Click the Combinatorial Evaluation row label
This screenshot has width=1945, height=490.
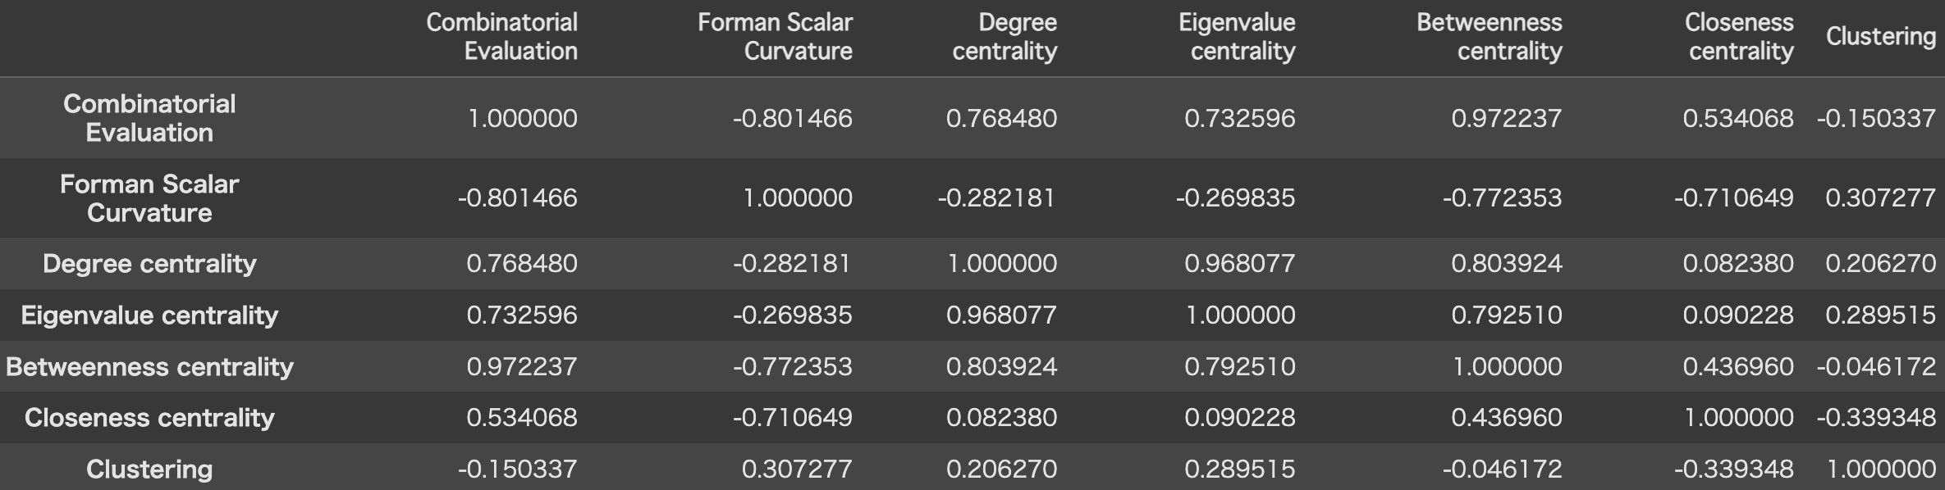click(x=149, y=118)
